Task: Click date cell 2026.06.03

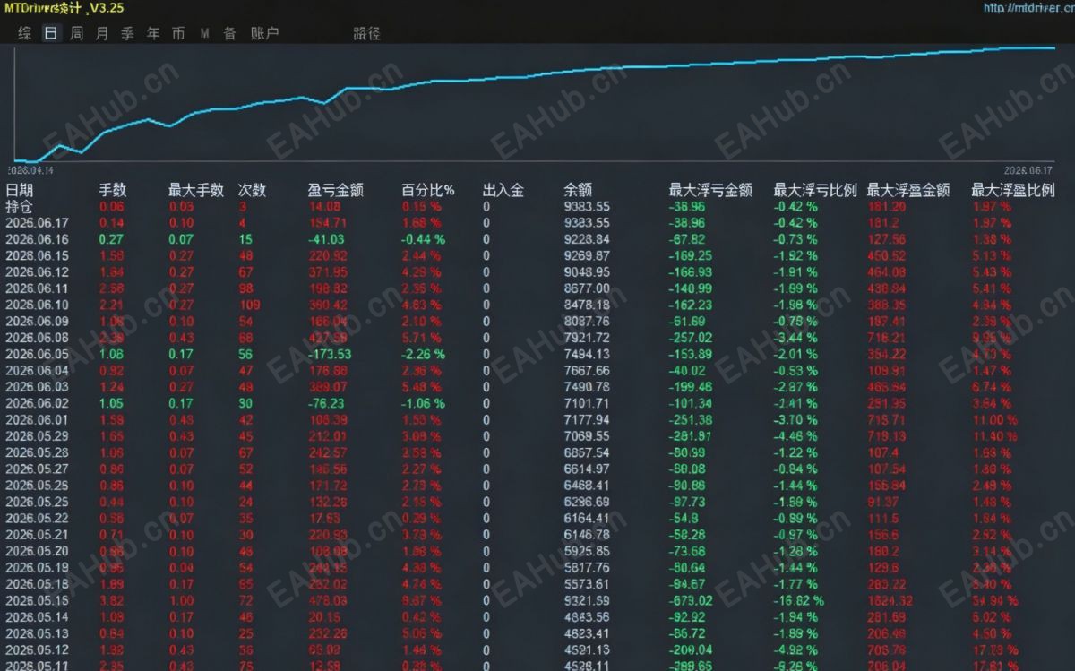Action: point(37,387)
